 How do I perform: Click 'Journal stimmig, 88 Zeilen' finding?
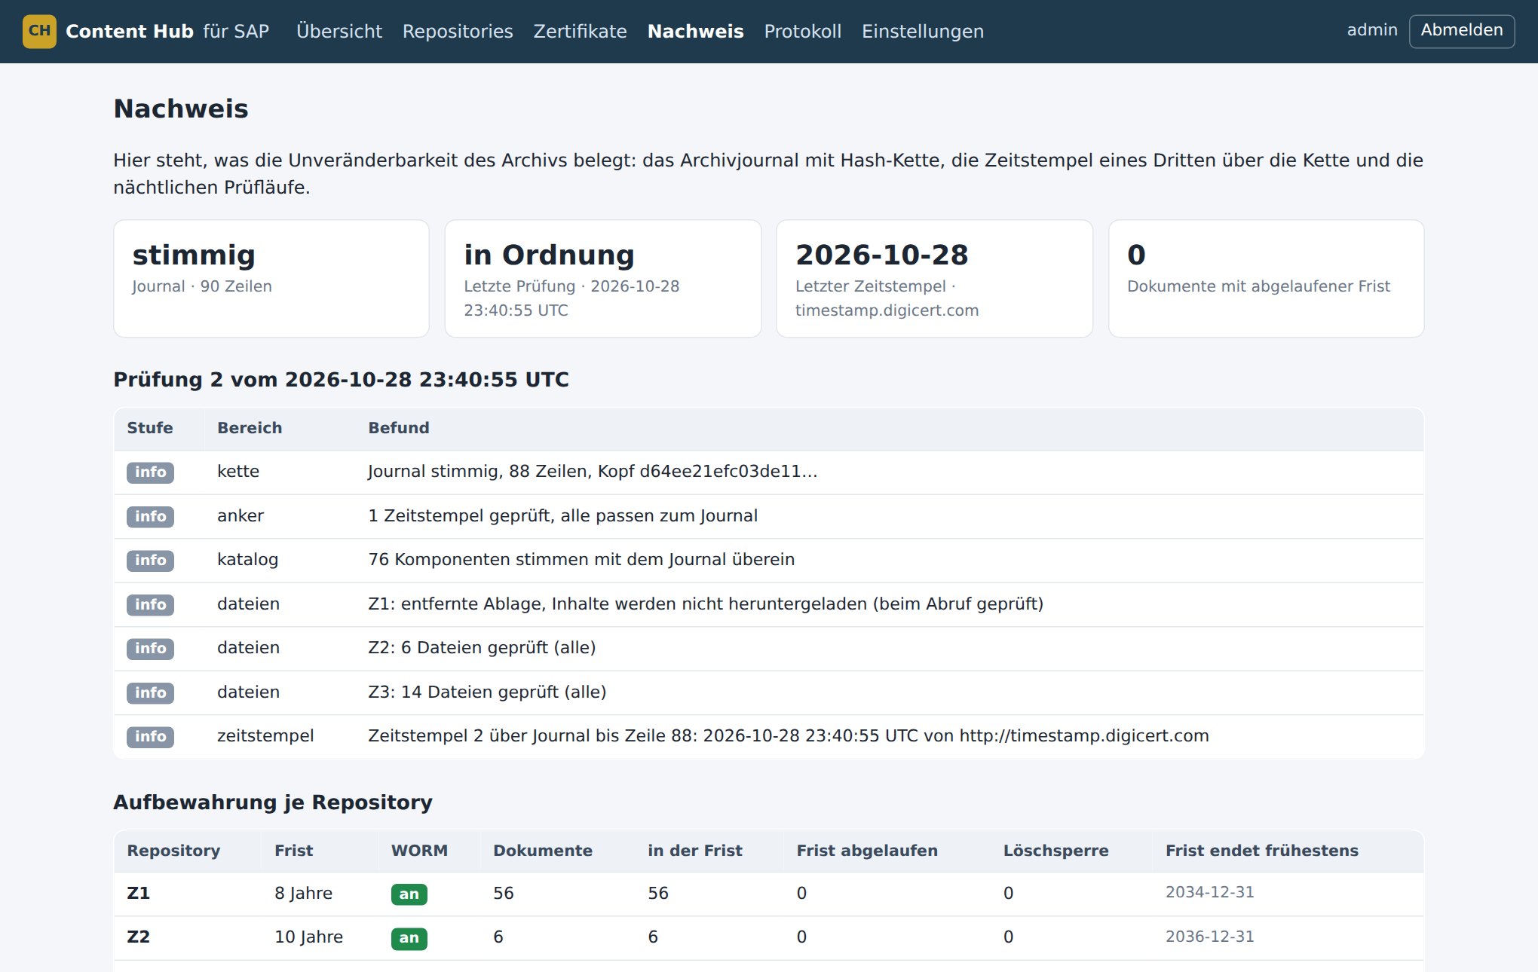(592, 472)
